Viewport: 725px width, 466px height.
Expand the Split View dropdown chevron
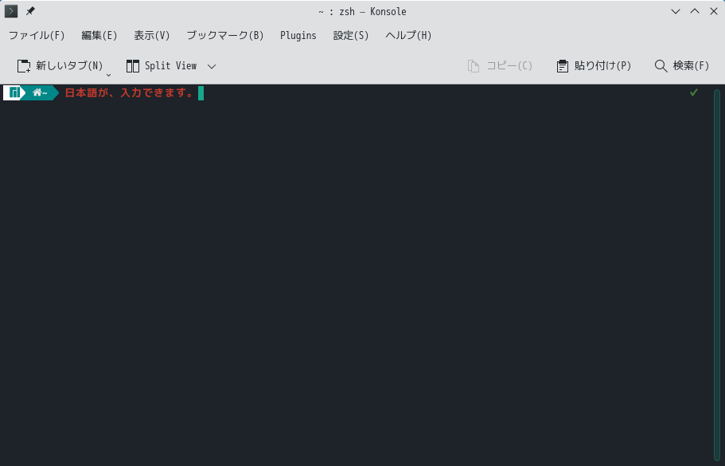pos(212,67)
